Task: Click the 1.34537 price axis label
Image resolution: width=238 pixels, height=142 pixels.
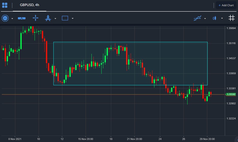Action: click(231, 58)
